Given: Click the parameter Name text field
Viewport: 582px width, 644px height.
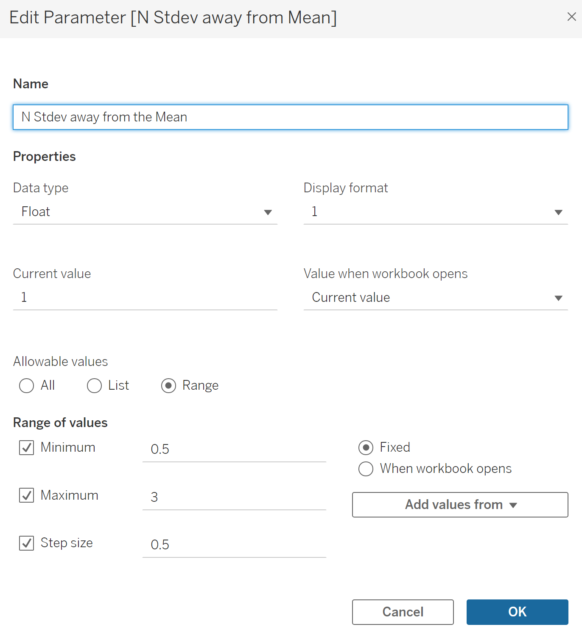Looking at the screenshot, I should click(290, 117).
